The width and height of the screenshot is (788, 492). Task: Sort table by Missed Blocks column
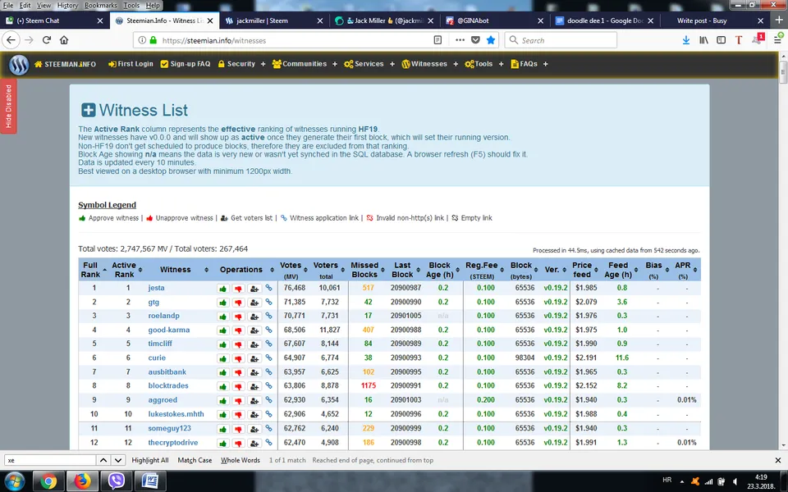(364, 270)
